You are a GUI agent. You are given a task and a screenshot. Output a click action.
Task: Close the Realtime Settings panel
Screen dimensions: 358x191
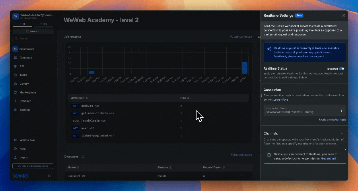click(344, 15)
